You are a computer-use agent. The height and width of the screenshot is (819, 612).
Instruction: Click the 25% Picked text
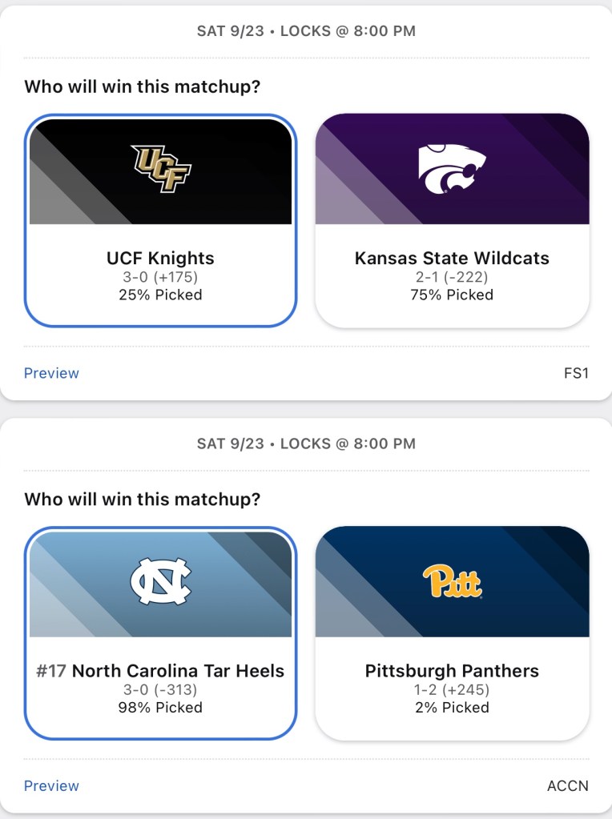[x=160, y=295]
